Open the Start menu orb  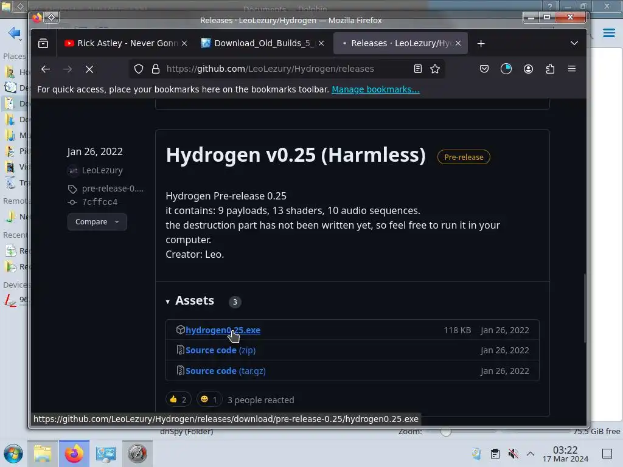(13, 454)
